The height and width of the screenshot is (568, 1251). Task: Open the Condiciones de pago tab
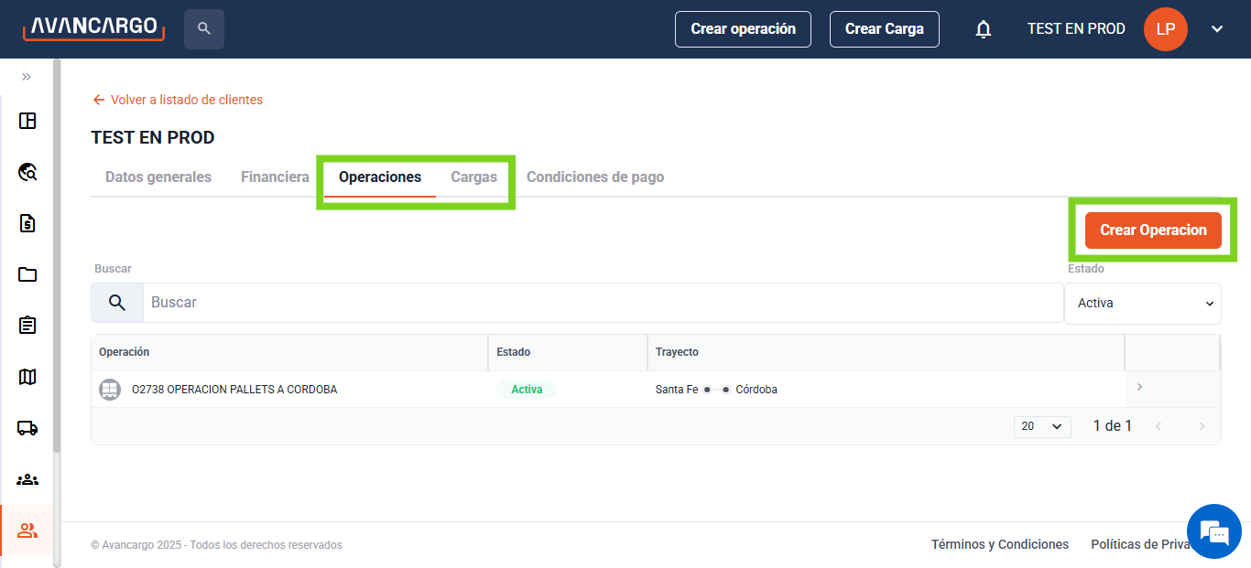pyautogui.click(x=595, y=177)
